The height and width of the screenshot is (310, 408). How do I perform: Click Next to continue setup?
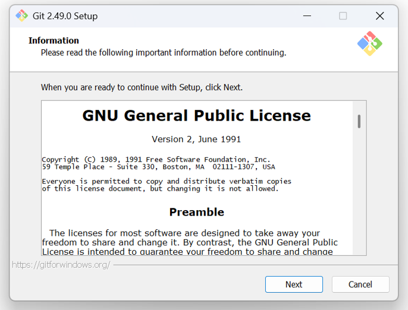[x=294, y=284]
